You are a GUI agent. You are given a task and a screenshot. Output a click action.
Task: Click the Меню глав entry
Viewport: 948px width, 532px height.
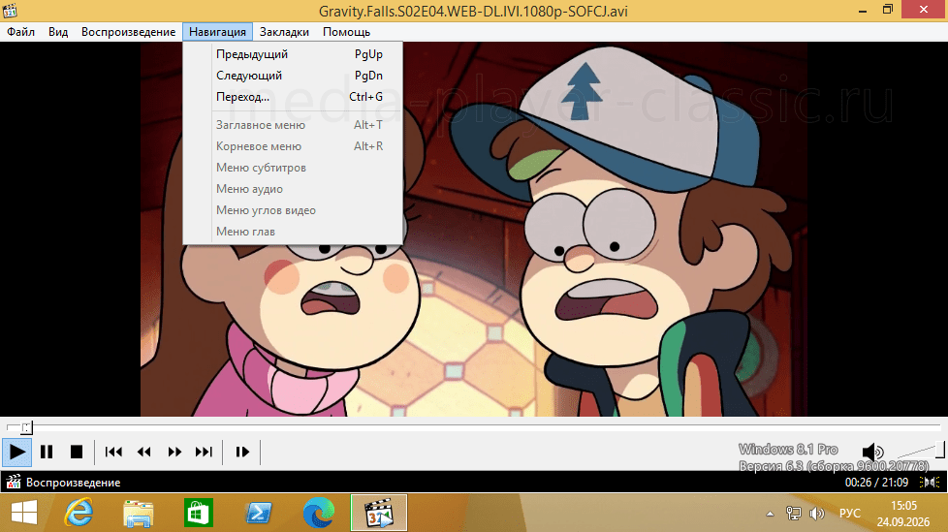293,232
